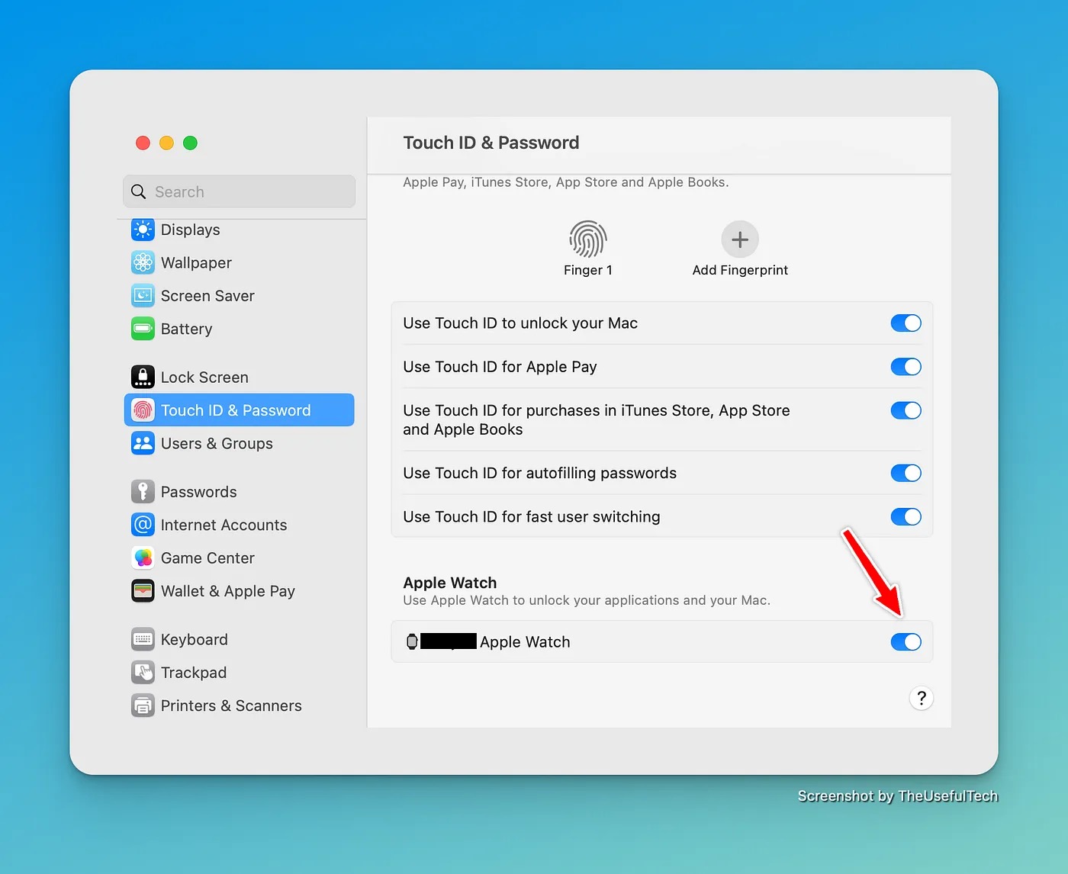Click the magnifying glass search icon

tap(139, 191)
